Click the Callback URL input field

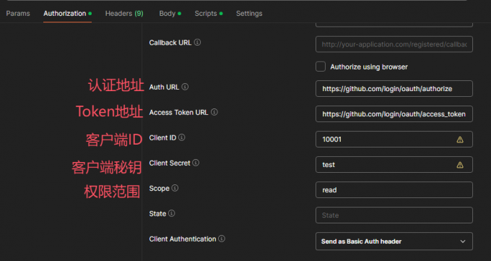[x=394, y=44]
